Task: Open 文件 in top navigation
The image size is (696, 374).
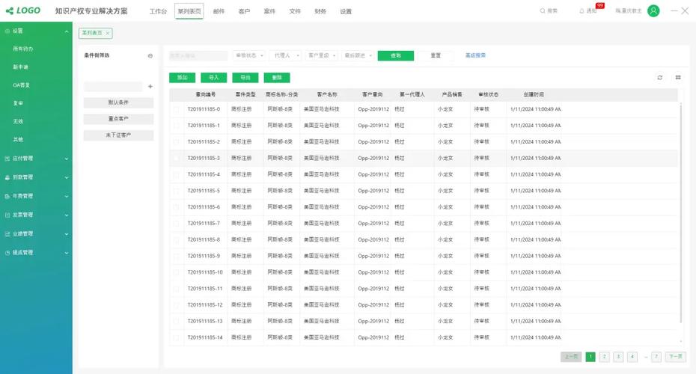Action: click(295, 11)
